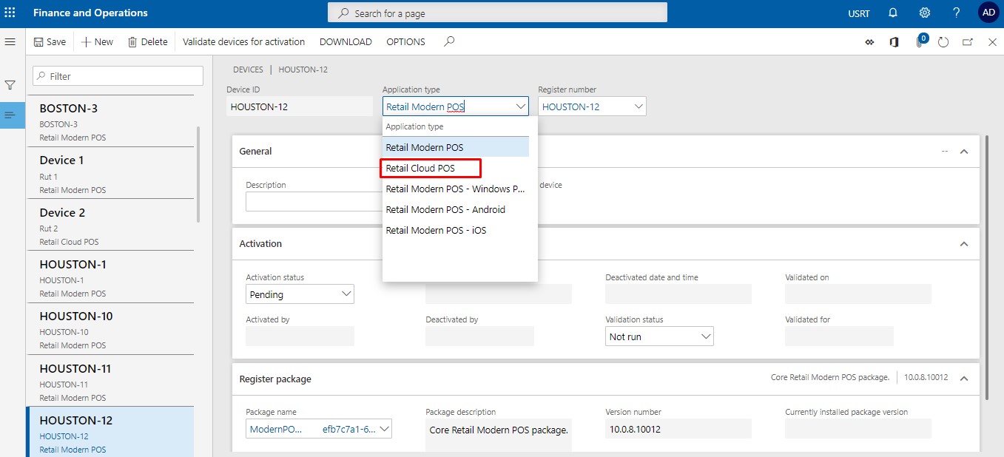Screen dimensions: 1004x457
Task: Toggle the hamburger navigation menu
Action: click(x=10, y=42)
